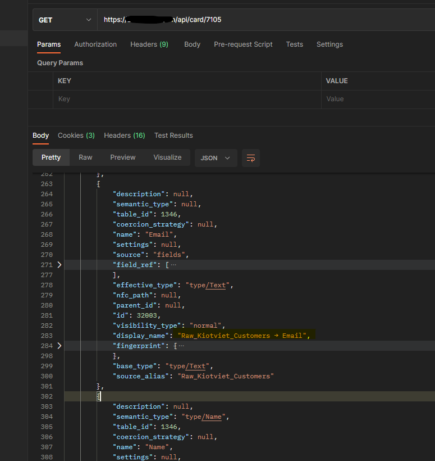This screenshot has width=435, height=461.
Task: Expand the field_ref array on line 271
Action: point(59,264)
